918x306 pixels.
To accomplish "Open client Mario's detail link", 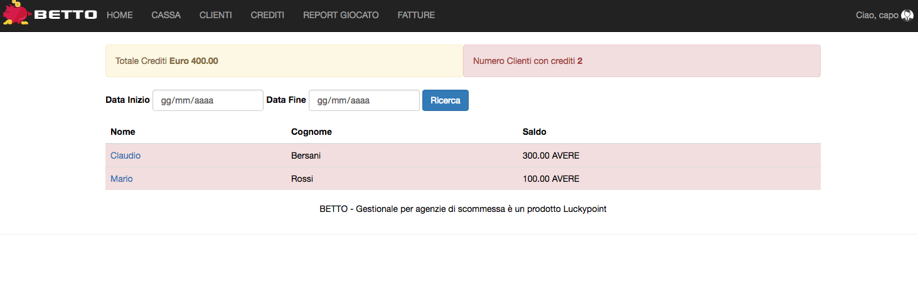I will tap(122, 179).
